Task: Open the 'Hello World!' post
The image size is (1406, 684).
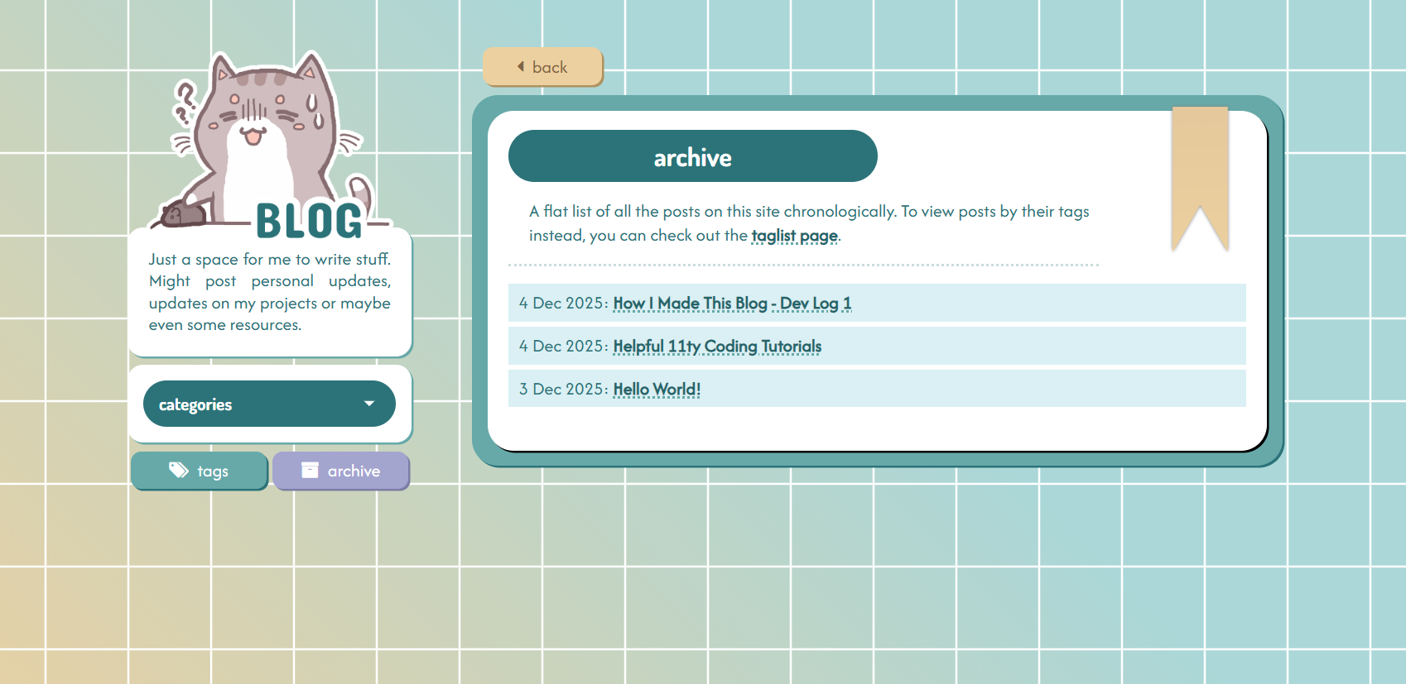Action: (x=657, y=390)
